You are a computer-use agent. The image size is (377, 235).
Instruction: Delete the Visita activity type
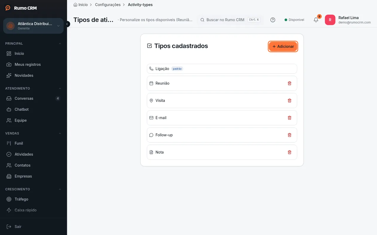(x=290, y=100)
